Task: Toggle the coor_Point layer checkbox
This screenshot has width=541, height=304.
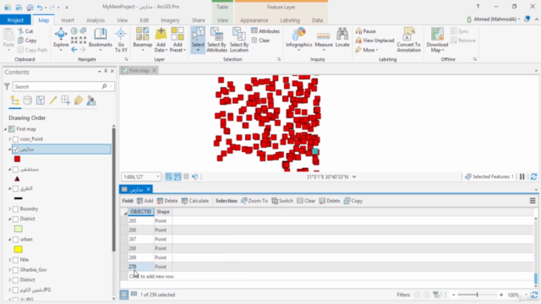Action: (15, 139)
